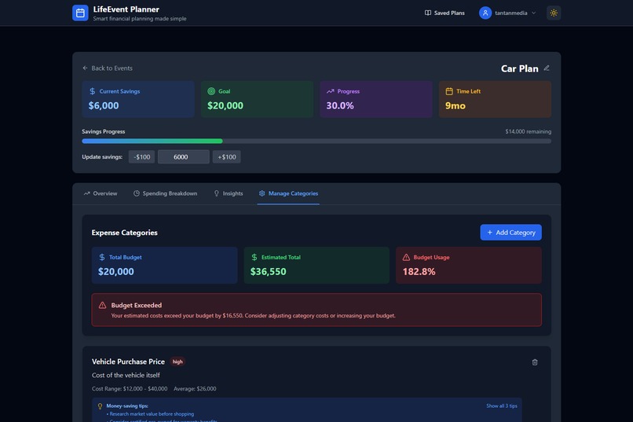Expand the tantanmedia account dropdown chevron
Screen dimensions: 633x422
(x=534, y=13)
